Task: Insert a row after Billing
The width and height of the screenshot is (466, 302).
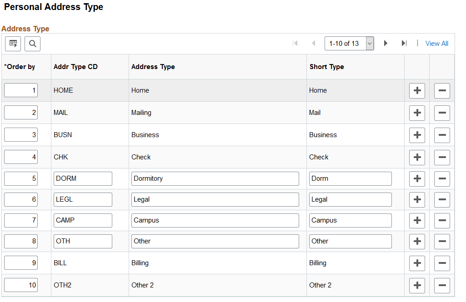Action: pyautogui.click(x=417, y=263)
